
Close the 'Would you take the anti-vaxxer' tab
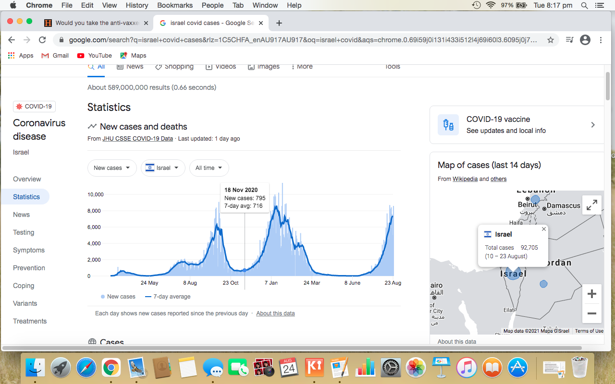pos(146,23)
